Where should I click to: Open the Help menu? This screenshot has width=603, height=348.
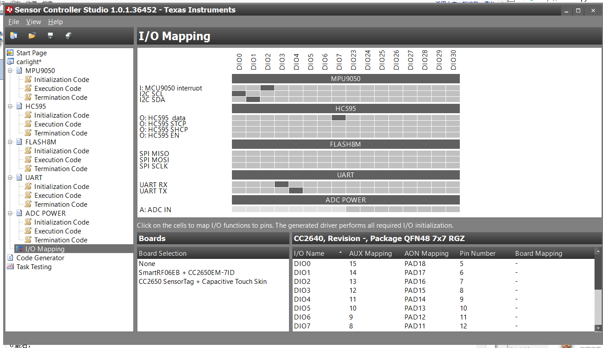point(55,22)
